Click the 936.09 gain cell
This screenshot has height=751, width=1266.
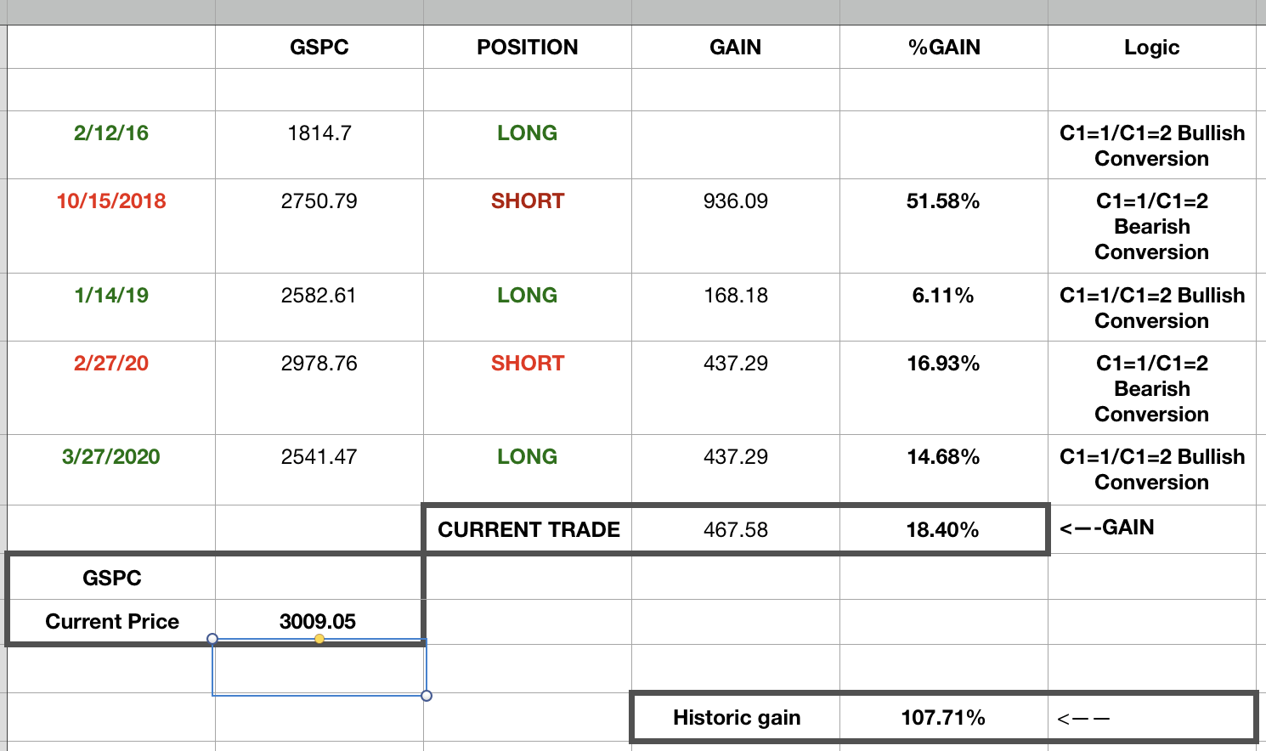point(735,201)
